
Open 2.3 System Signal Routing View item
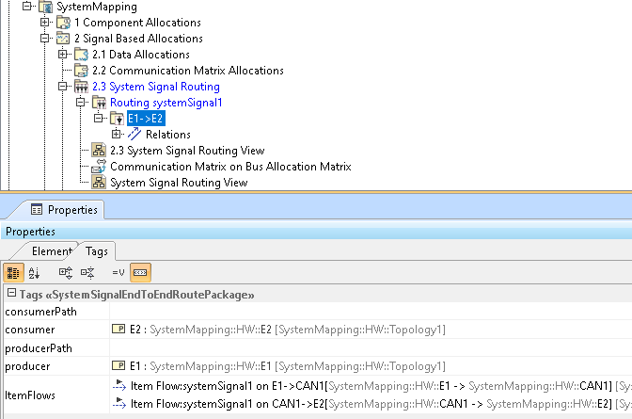pos(187,150)
